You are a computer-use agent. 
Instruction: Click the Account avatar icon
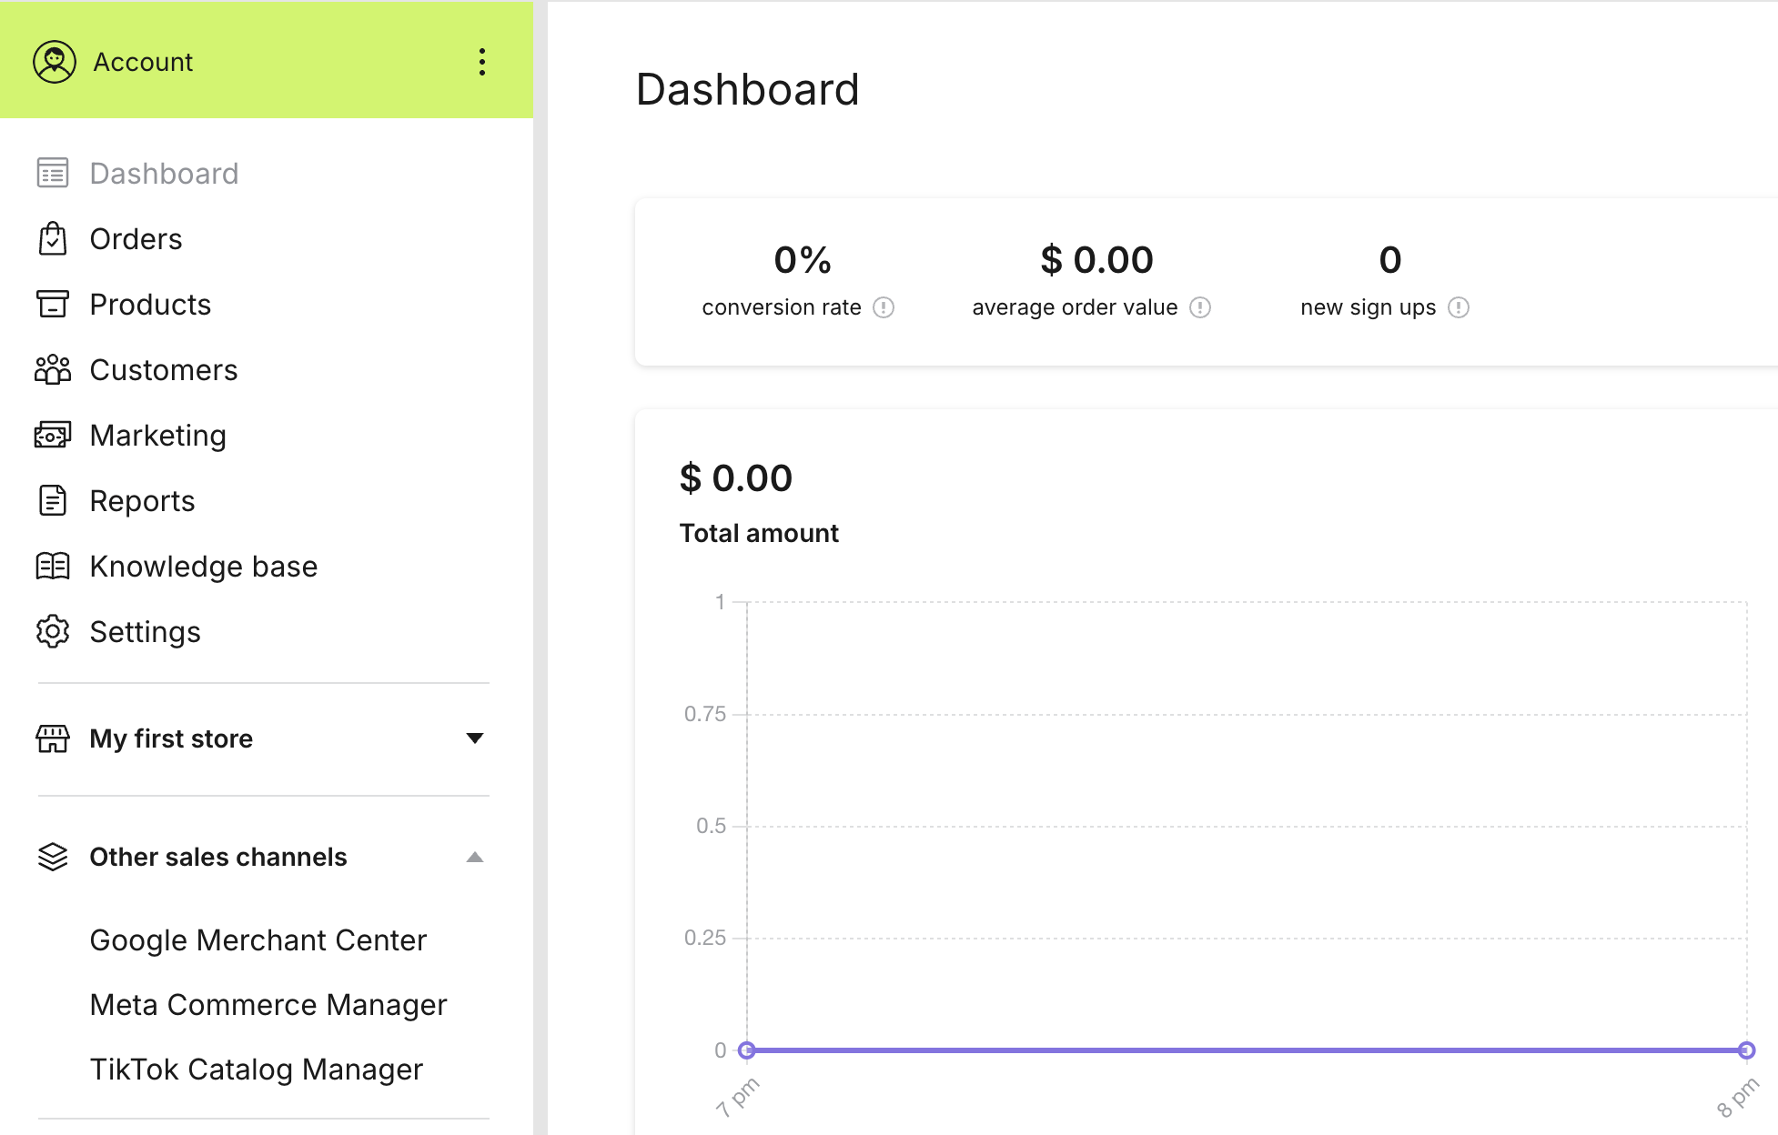click(55, 62)
